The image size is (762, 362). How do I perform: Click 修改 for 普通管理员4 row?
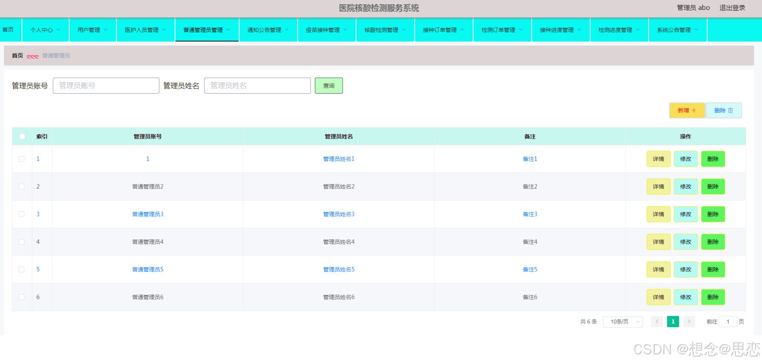pos(686,242)
